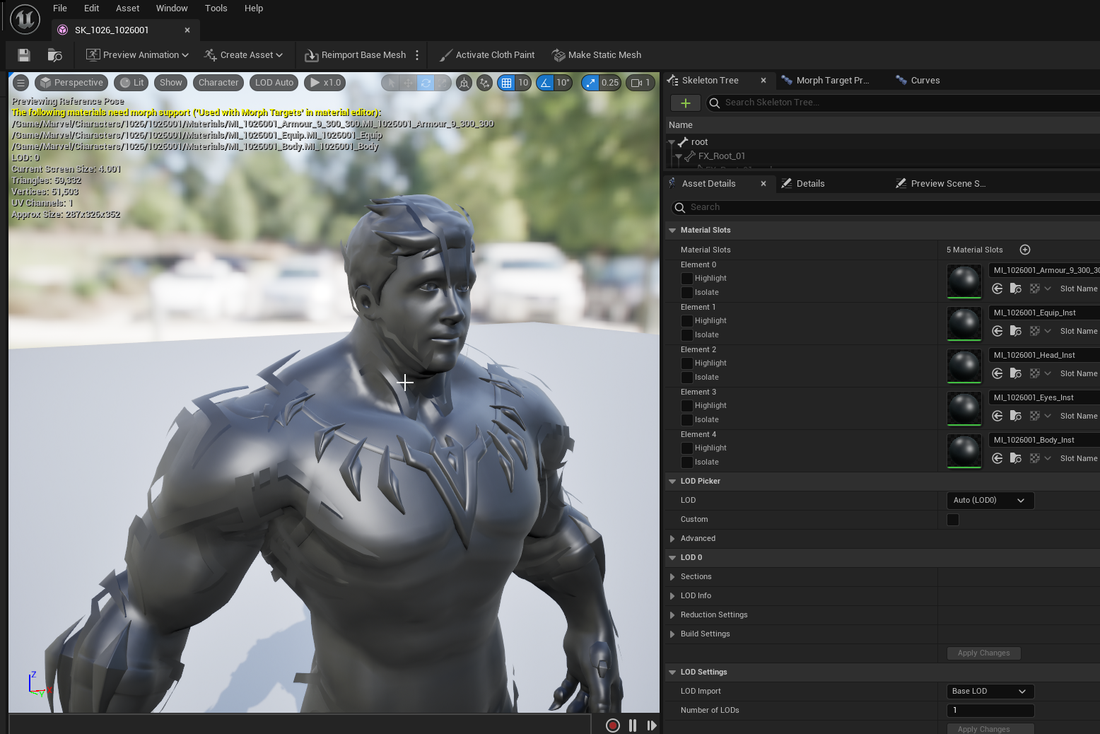Use selected asset arrow icon for Element 0

coord(997,289)
